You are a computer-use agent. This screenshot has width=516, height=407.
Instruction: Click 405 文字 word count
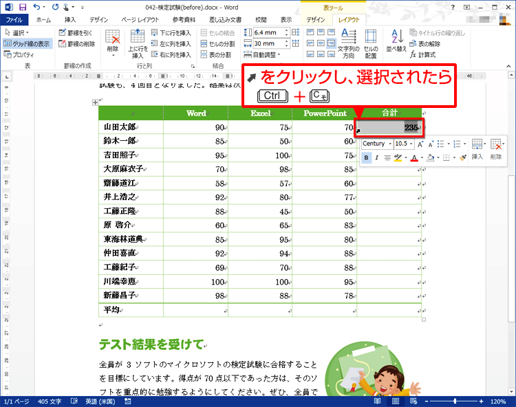(x=50, y=401)
